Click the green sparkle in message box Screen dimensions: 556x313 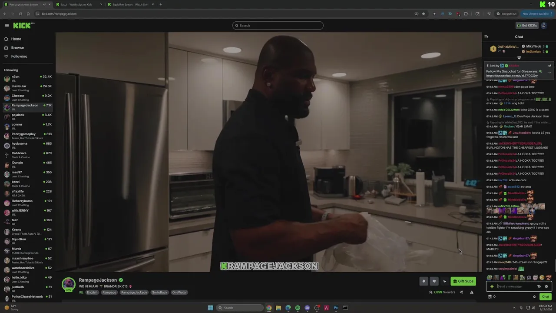point(492,286)
